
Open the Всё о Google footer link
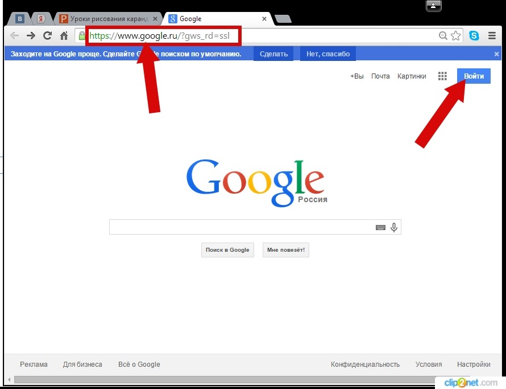coord(139,365)
